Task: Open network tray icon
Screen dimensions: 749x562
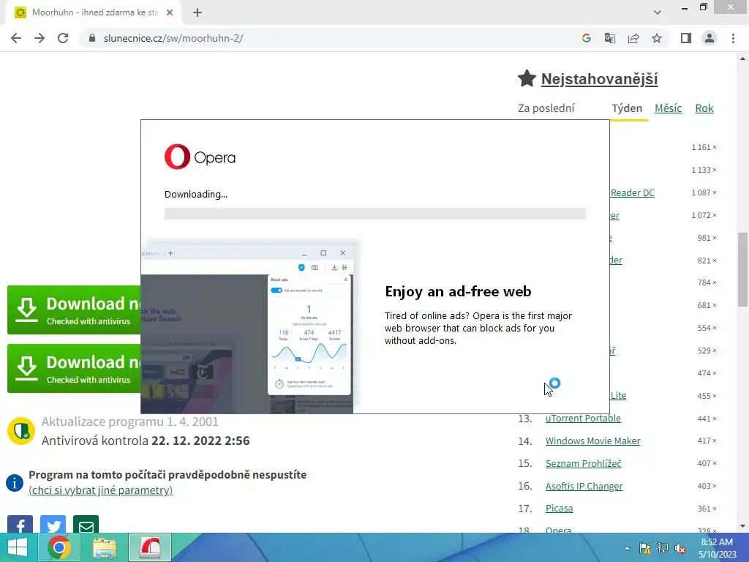Action: point(663,548)
